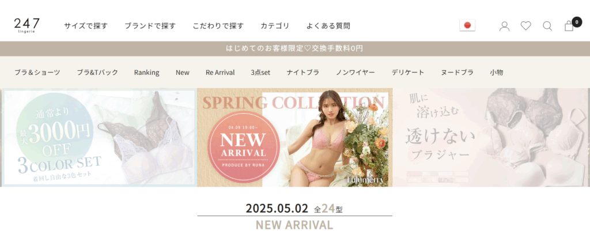Open the 3000円 OFF 3 color set banner
Viewport: 590px width, 234px height.
point(99,137)
